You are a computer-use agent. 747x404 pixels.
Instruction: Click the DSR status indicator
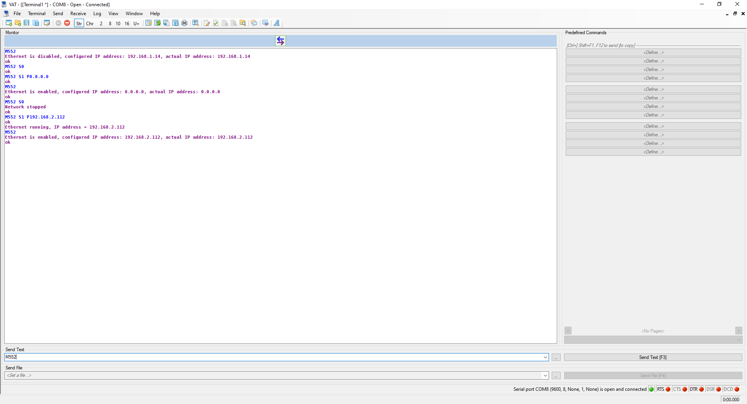tap(714, 389)
